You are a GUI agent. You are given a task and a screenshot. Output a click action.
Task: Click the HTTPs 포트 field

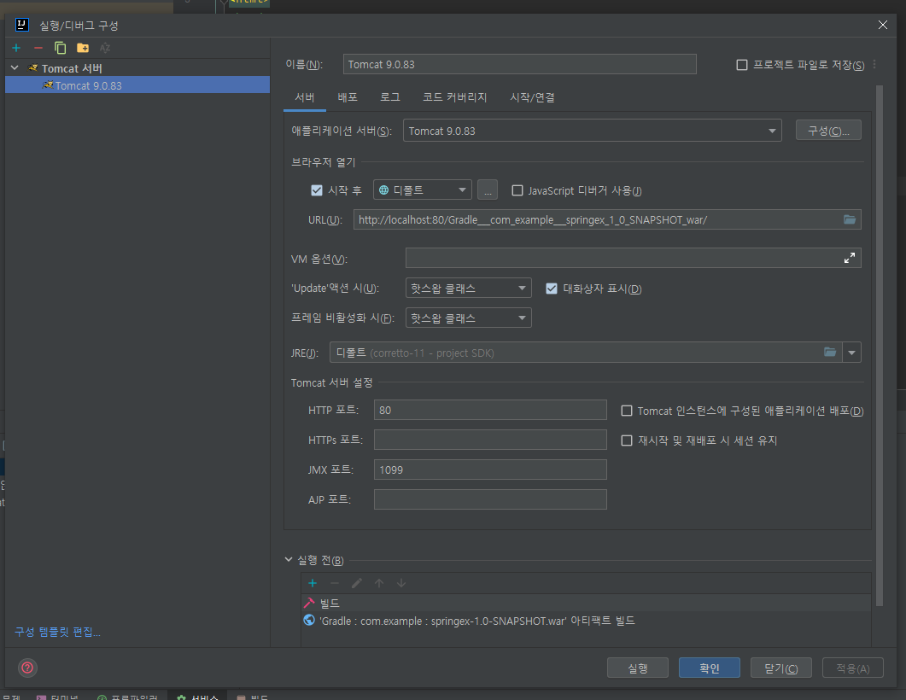[x=490, y=440]
